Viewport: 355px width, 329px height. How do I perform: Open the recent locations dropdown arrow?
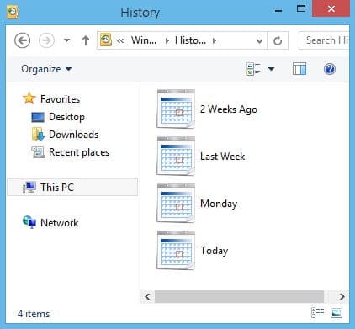pyautogui.click(x=66, y=40)
